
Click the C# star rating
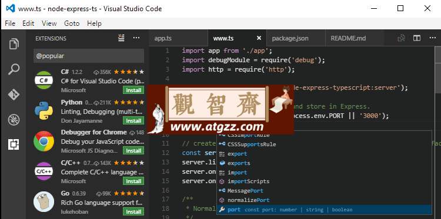129,72
